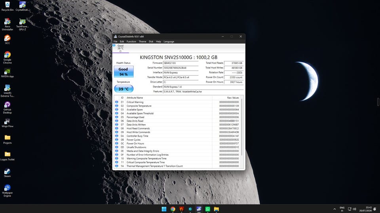Open the Language menu
380x213 pixels.
point(169,42)
